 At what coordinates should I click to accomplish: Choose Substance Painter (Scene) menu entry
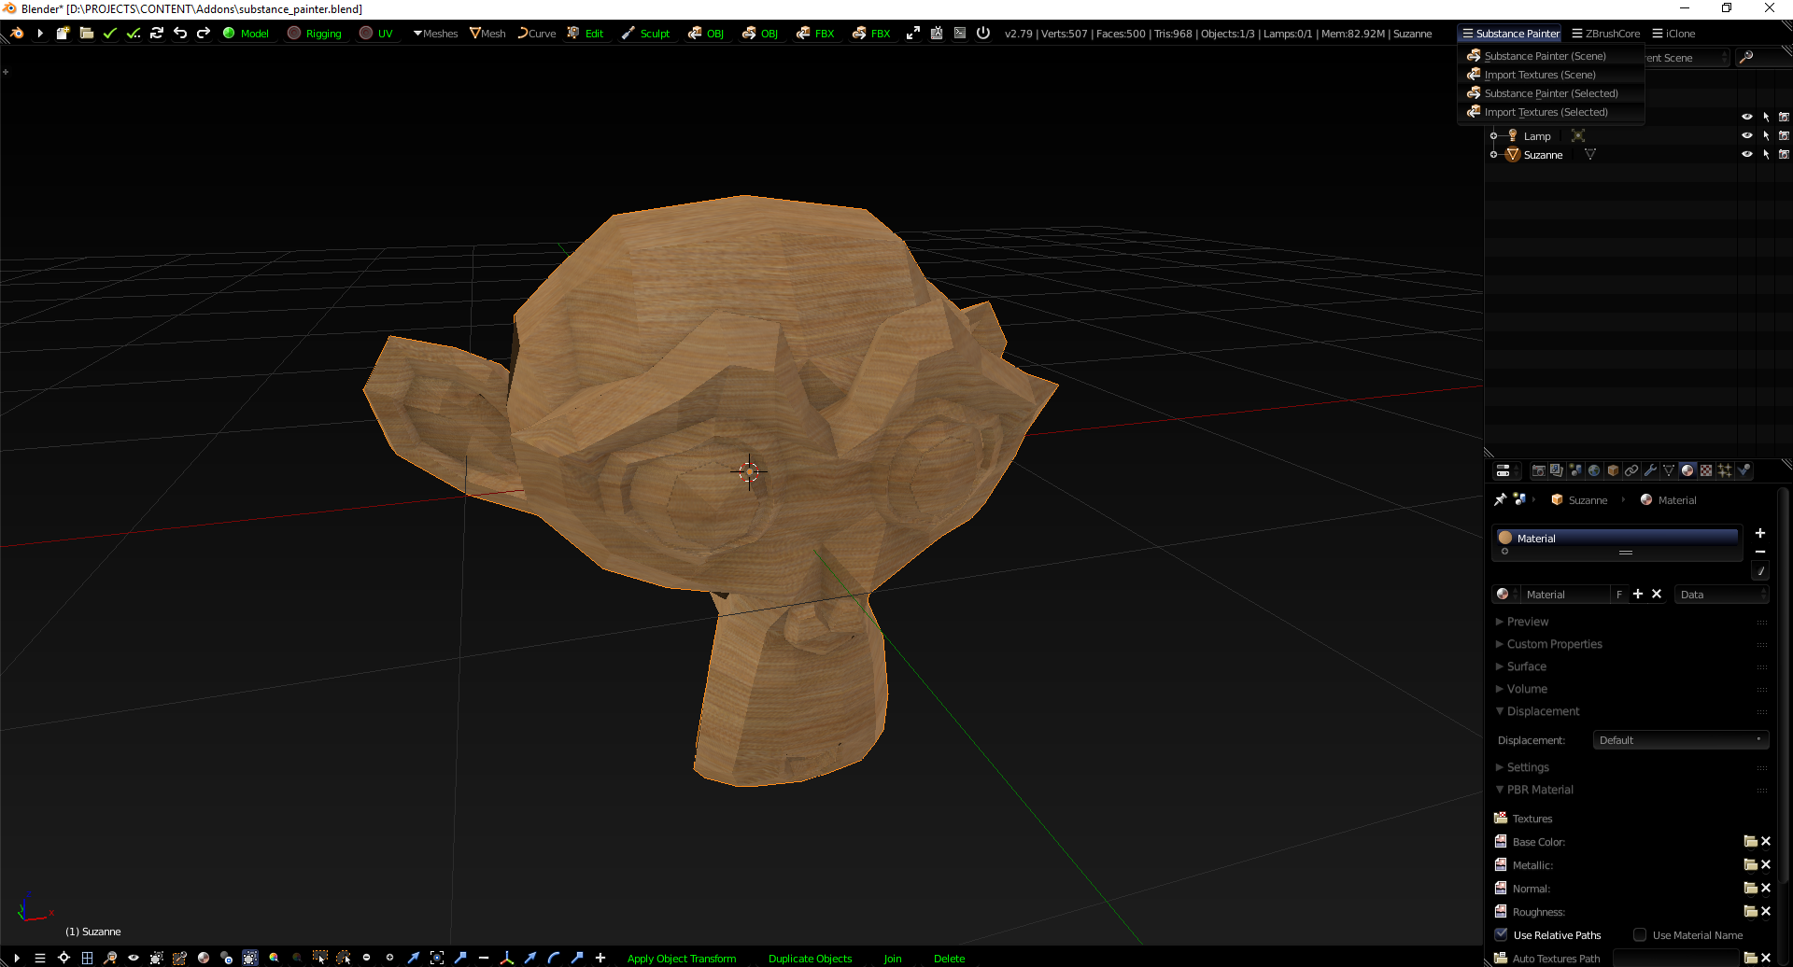tap(1545, 56)
